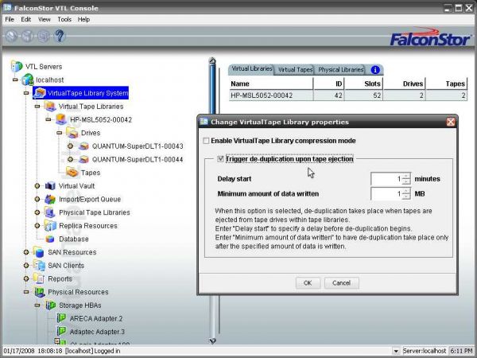The image size is (477, 358).
Task: Click tree panel scroll-down arrow
Action: 212,340
